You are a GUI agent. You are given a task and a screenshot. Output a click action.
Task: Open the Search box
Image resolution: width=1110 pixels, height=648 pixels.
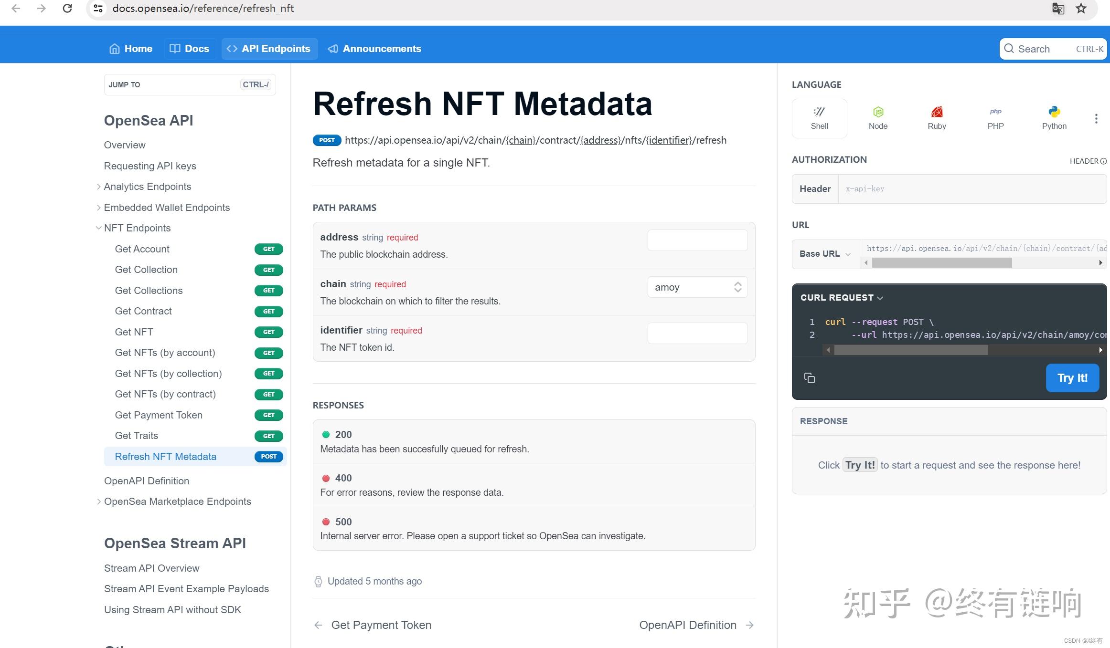click(x=1053, y=49)
